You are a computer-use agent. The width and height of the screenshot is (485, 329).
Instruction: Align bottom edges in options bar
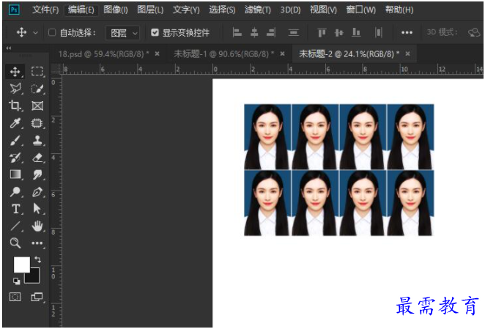pyautogui.click(x=356, y=32)
